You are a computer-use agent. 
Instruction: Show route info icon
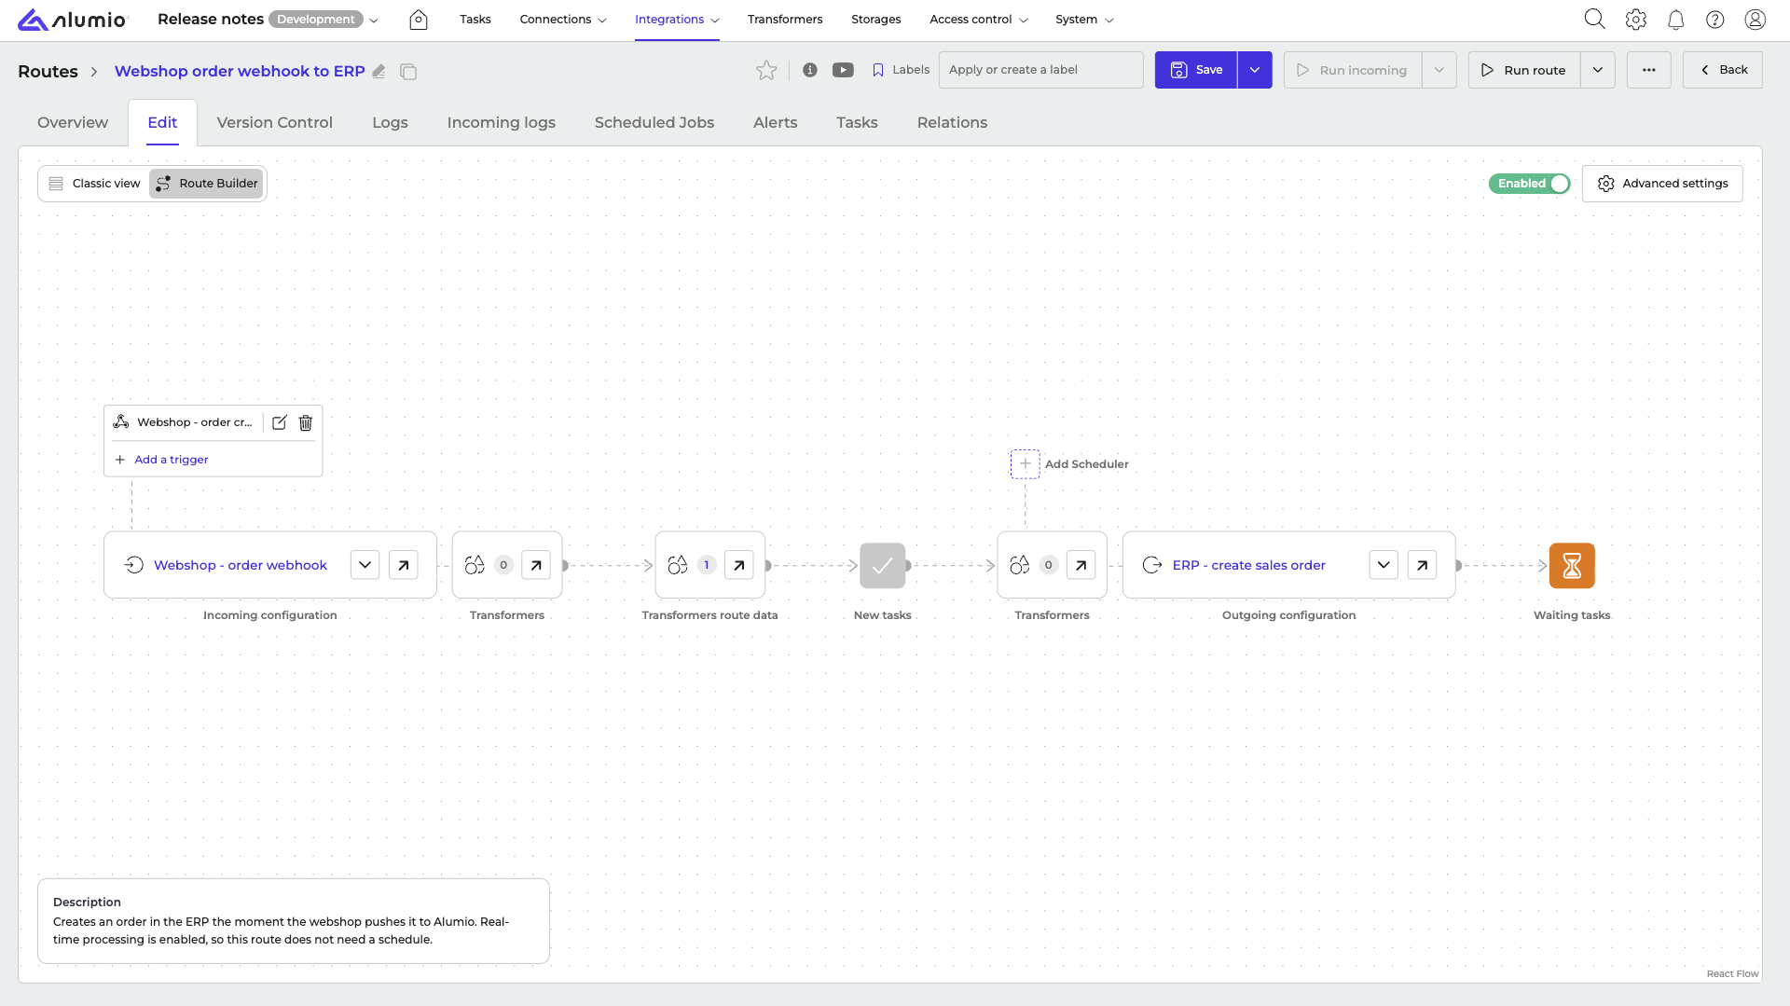pos(810,70)
